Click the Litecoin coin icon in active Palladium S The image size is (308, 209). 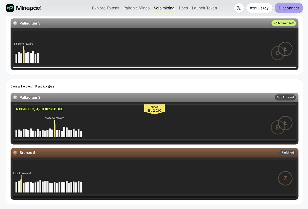pos(285,49)
